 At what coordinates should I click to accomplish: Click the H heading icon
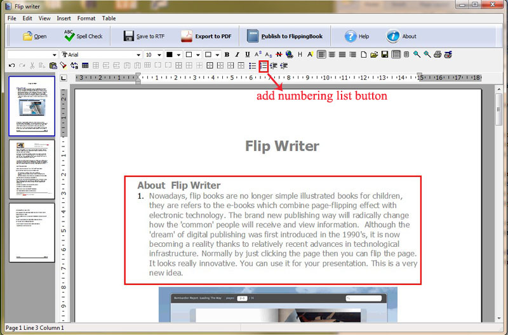point(300,55)
